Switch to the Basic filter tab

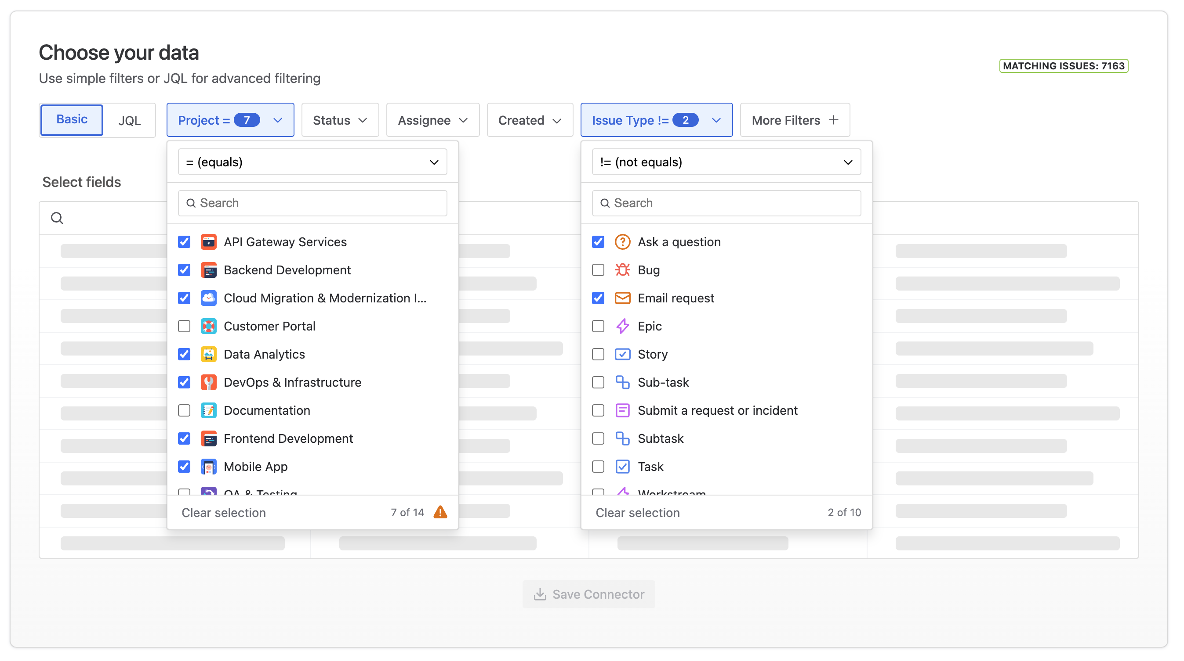(x=72, y=120)
